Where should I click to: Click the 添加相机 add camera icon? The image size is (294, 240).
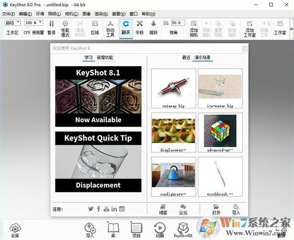tap(194, 29)
